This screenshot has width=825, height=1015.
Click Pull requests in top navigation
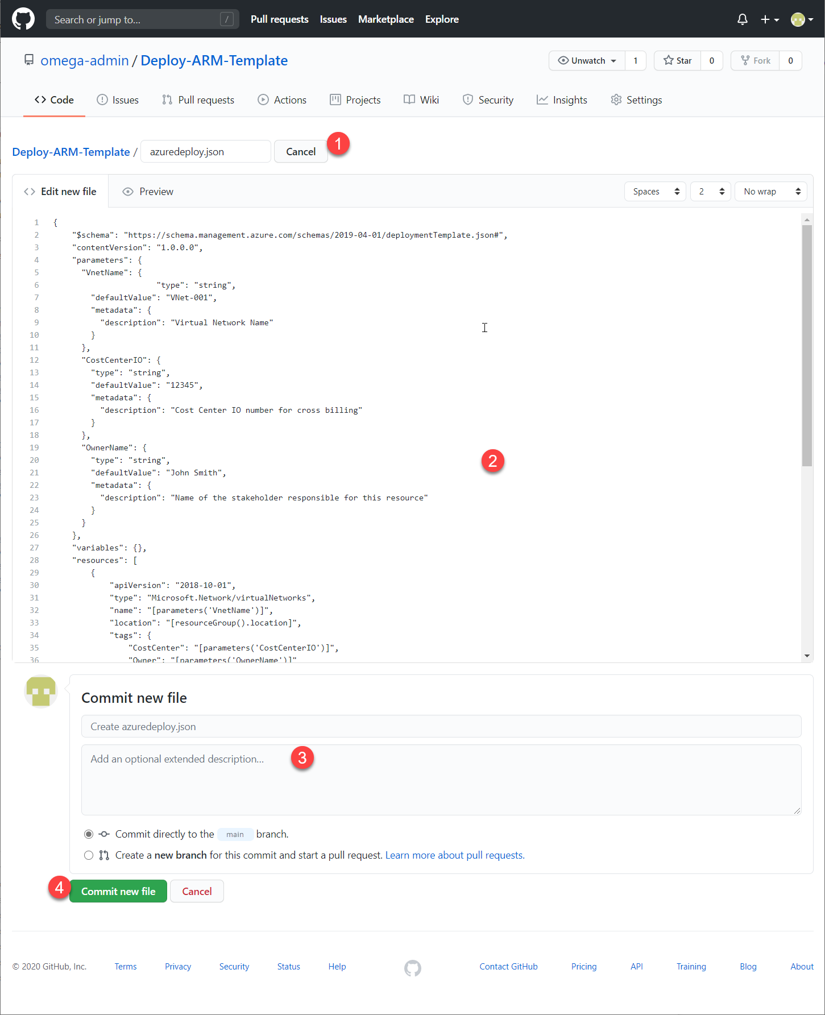pyautogui.click(x=280, y=19)
